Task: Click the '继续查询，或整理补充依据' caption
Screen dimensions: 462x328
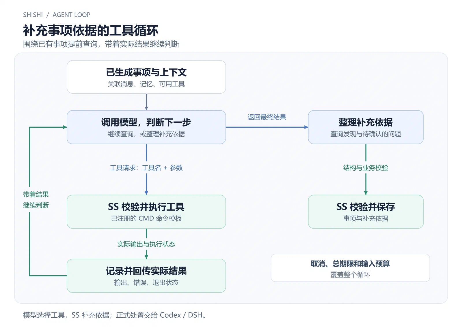Action: point(146,134)
